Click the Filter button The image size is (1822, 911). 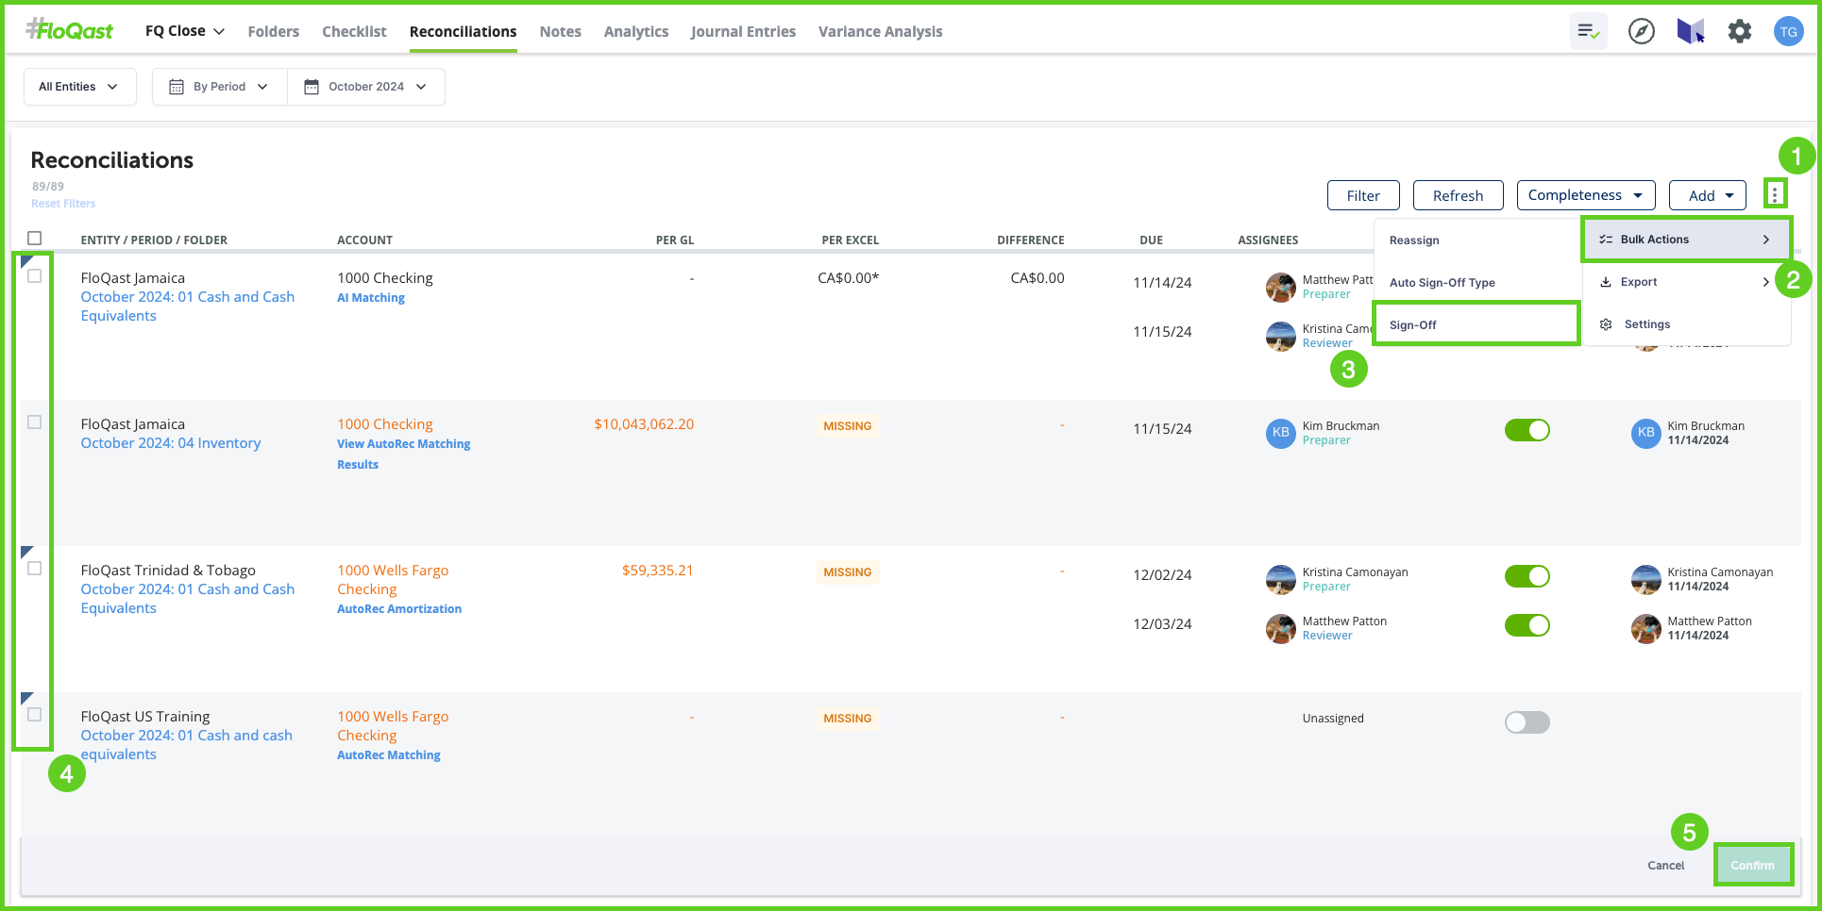click(x=1363, y=195)
